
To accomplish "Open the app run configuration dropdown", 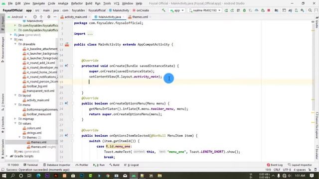I will (177, 10).
